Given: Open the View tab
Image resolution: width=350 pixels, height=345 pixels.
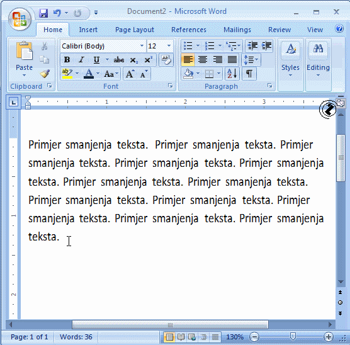Looking at the screenshot, I should (x=315, y=30).
